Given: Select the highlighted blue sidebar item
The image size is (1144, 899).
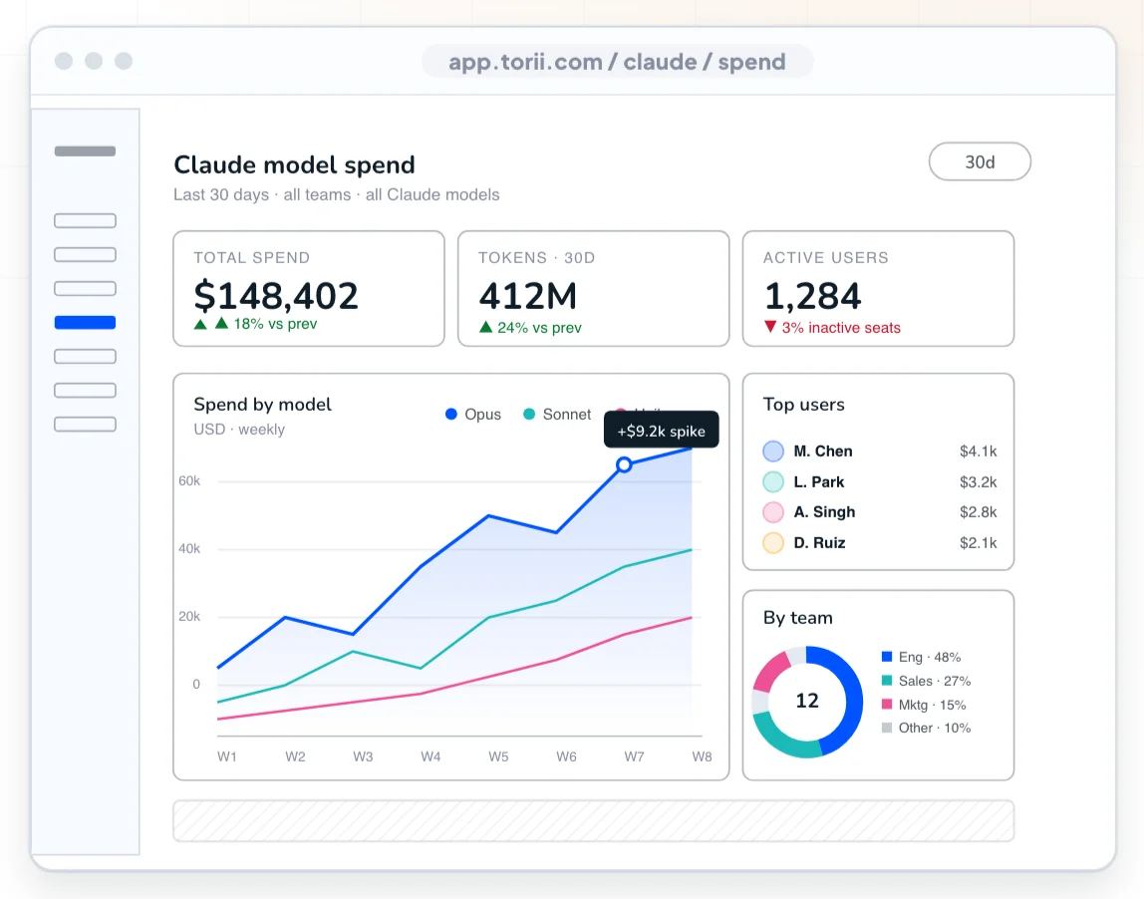Looking at the screenshot, I should 86,323.
